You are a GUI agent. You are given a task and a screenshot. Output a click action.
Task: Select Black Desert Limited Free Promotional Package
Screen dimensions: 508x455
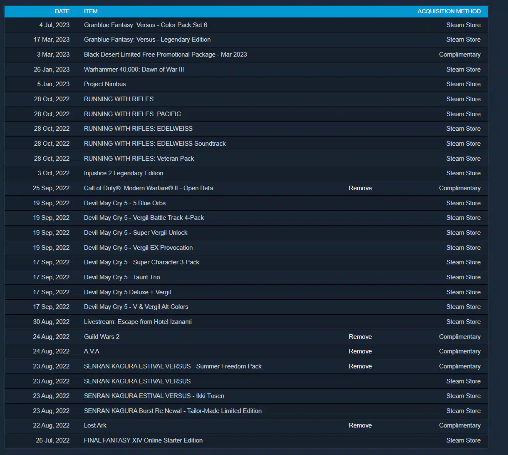(166, 55)
